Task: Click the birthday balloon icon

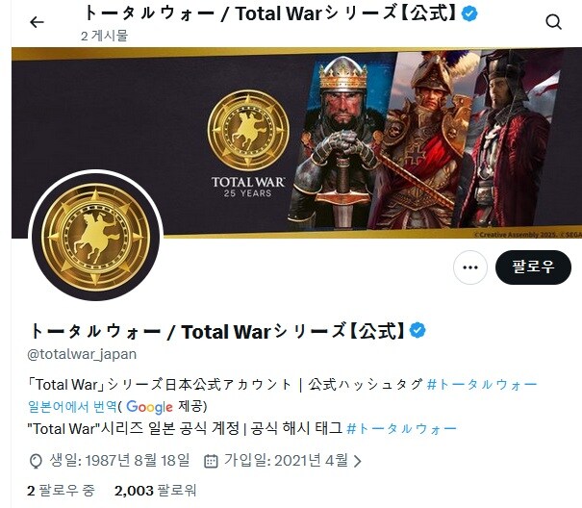Action: click(x=36, y=461)
